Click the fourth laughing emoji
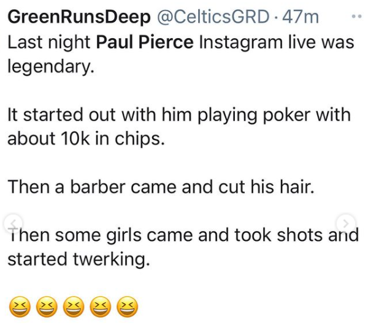Screen dimensions: 368x333 tap(99, 307)
